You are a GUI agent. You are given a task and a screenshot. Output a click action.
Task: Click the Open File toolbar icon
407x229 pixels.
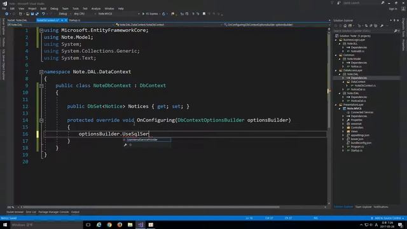(27, 14)
